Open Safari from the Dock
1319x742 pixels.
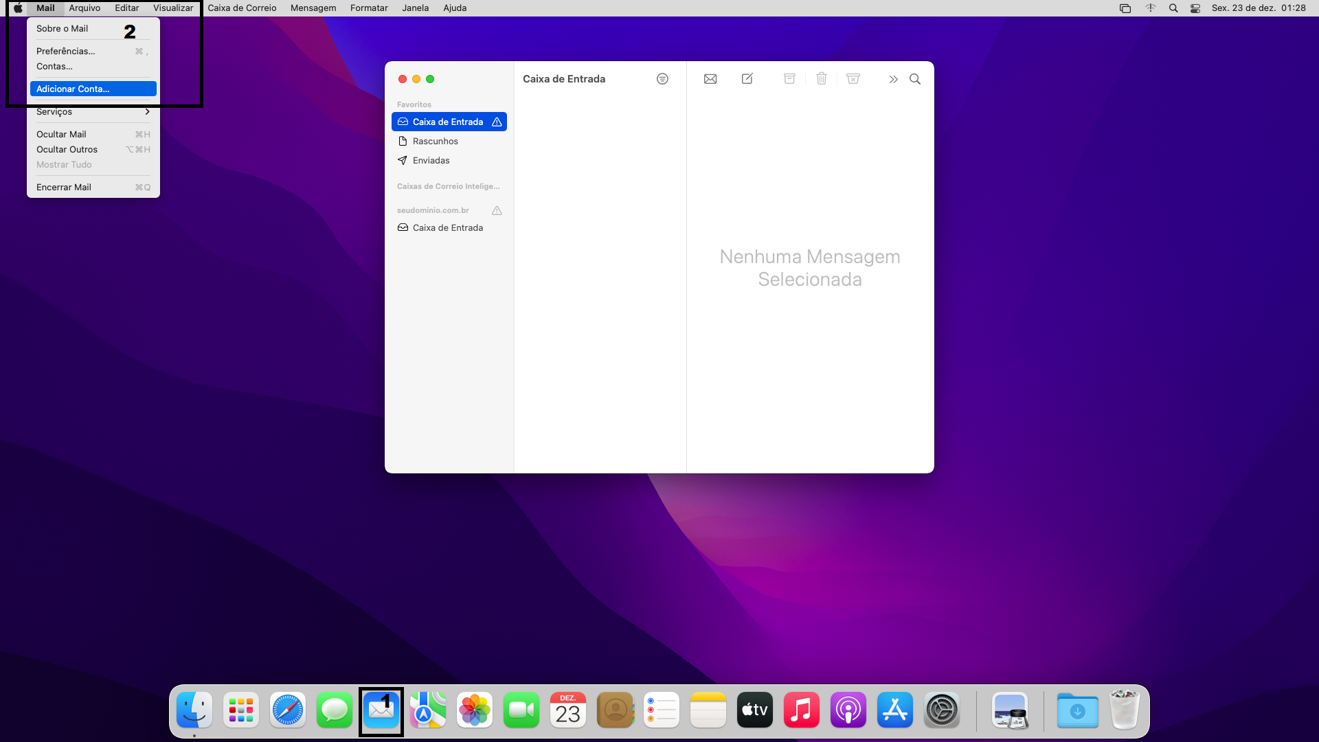point(288,710)
